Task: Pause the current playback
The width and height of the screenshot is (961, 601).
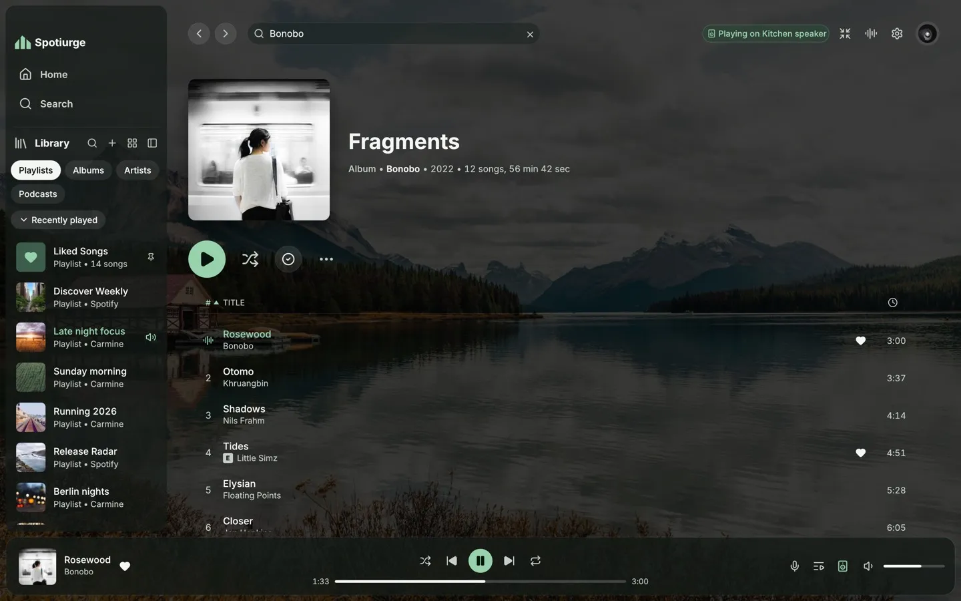Action: (x=480, y=561)
